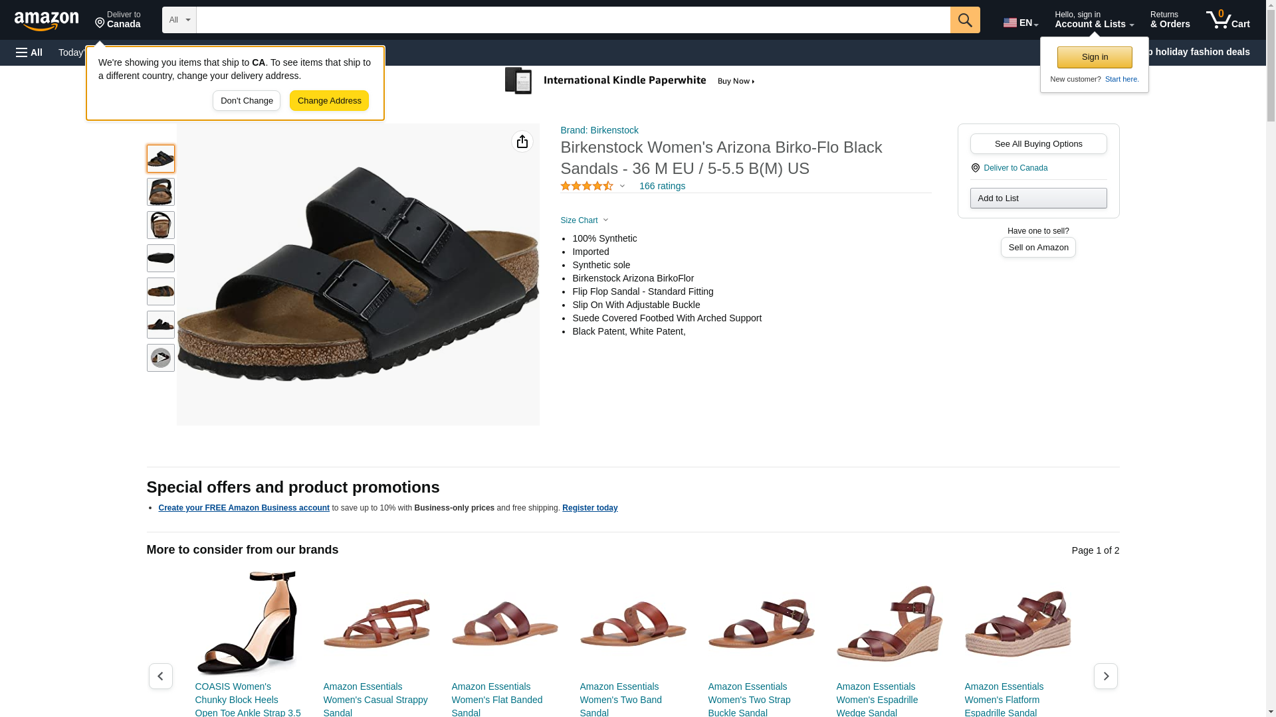Open the 166 ratings link
The image size is (1276, 717).
click(x=662, y=187)
